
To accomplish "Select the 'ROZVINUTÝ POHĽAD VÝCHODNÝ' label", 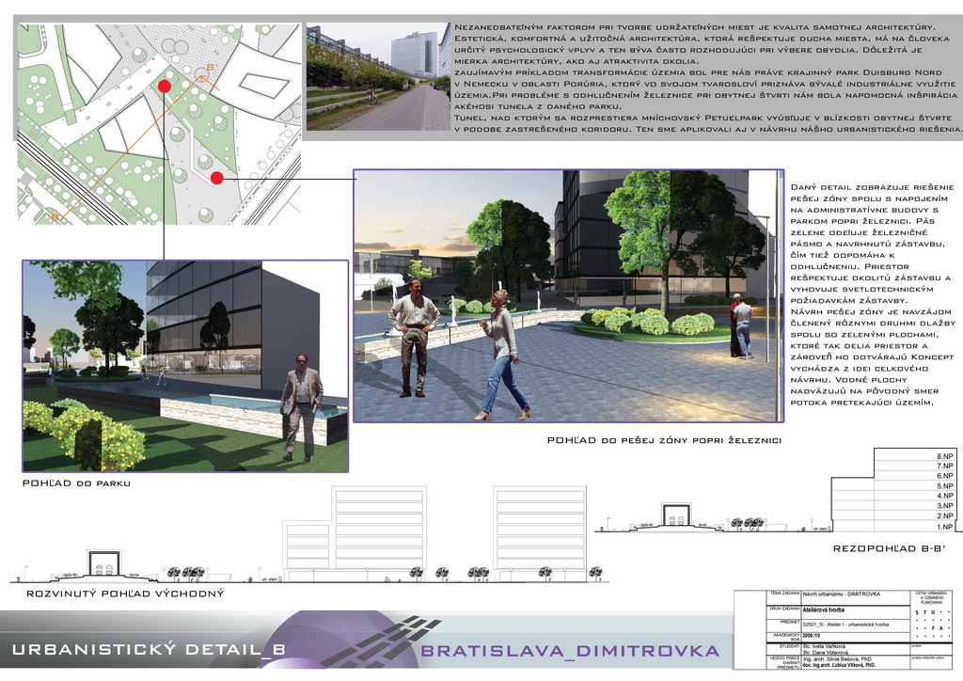I will click(x=125, y=594).
